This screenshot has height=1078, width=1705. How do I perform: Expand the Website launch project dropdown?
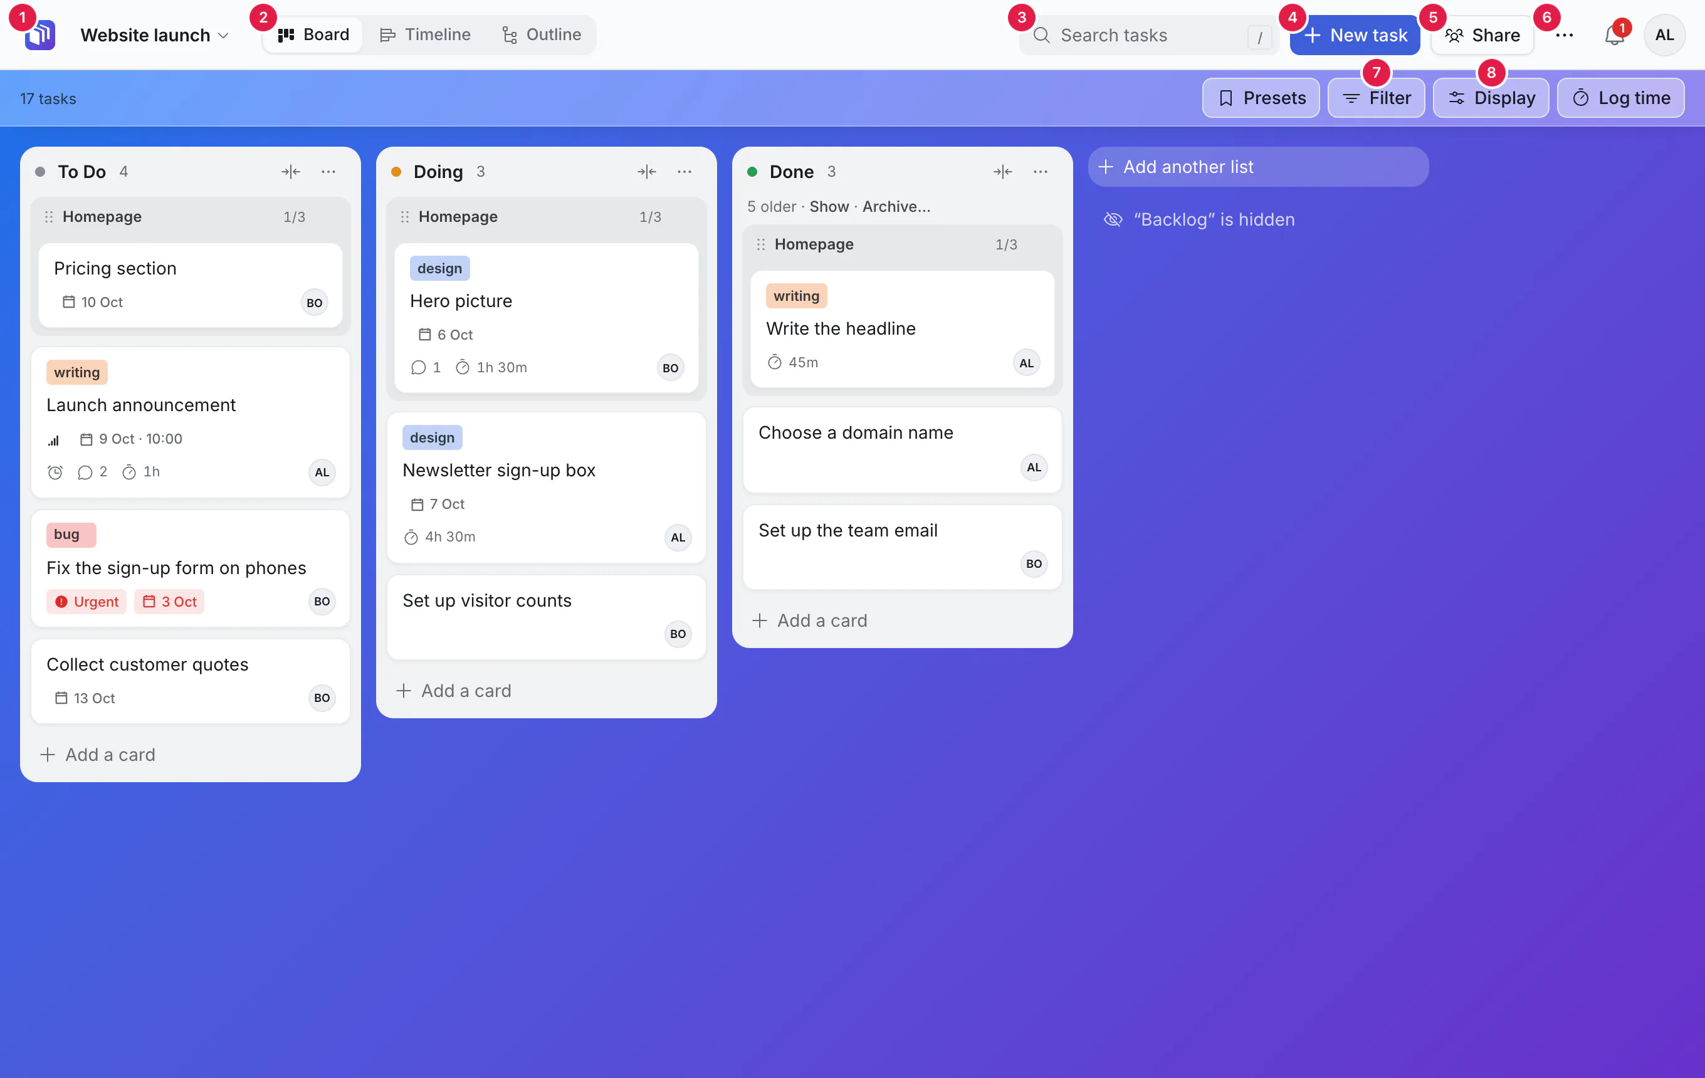click(154, 34)
